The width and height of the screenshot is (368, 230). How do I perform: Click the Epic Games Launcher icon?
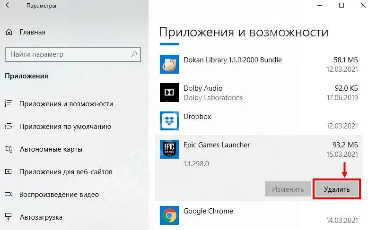pos(169,149)
